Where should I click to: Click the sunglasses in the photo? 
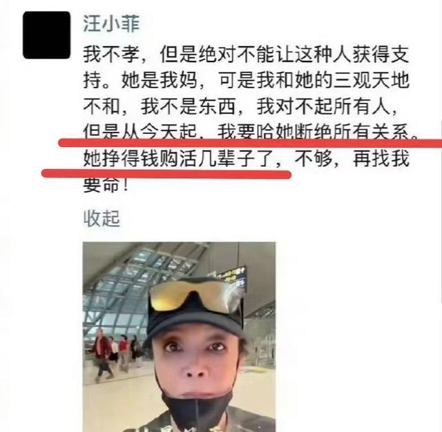coord(195,297)
